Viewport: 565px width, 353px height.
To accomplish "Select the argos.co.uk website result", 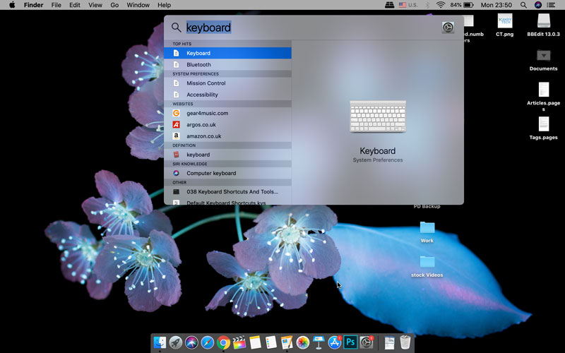I will tap(227, 125).
